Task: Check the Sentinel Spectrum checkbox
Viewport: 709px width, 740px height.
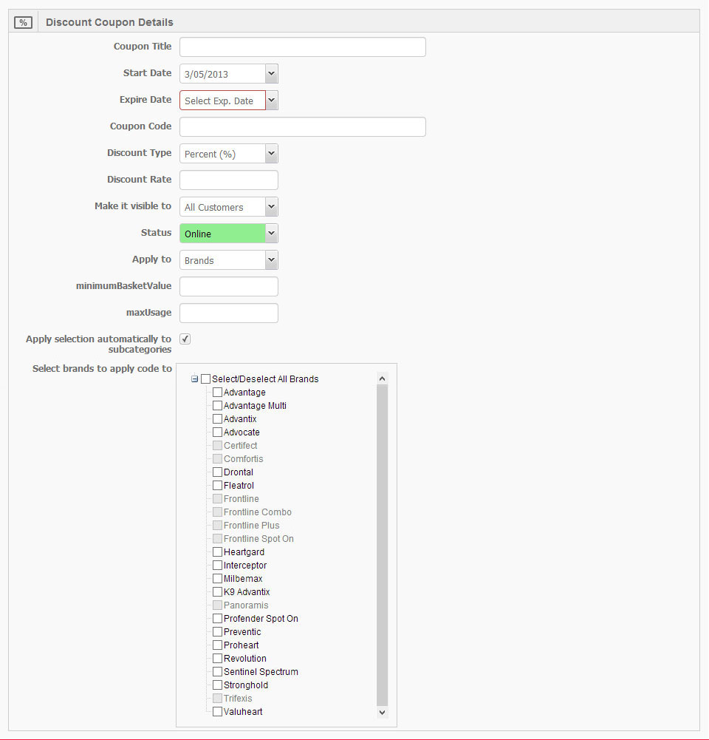Action: (217, 671)
